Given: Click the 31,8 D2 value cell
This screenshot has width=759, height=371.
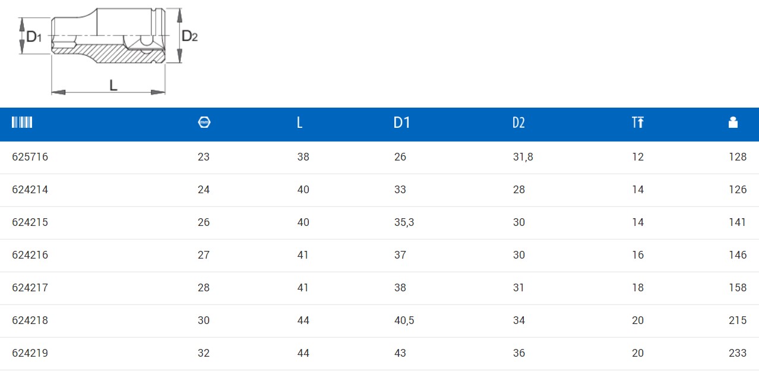Looking at the screenshot, I should [x=523, y=157].
